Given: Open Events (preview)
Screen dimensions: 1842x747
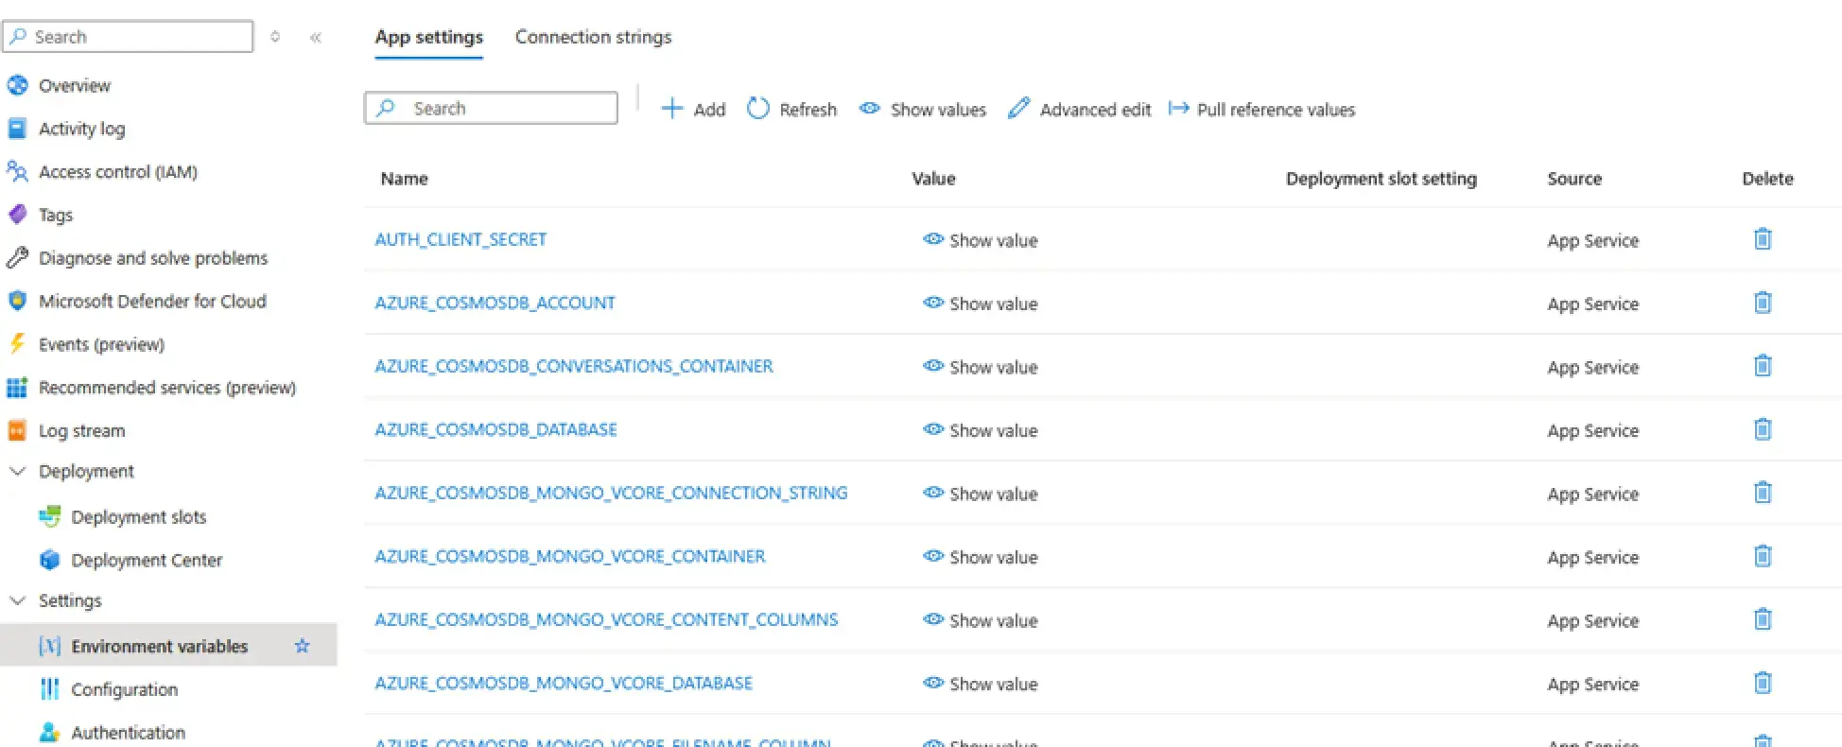Looking at the screenshot, I should [x=101, y=344].
